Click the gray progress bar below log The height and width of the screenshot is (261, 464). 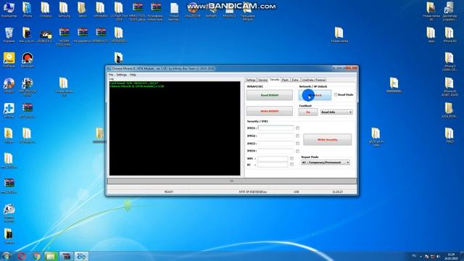click(x=232, y=181)
